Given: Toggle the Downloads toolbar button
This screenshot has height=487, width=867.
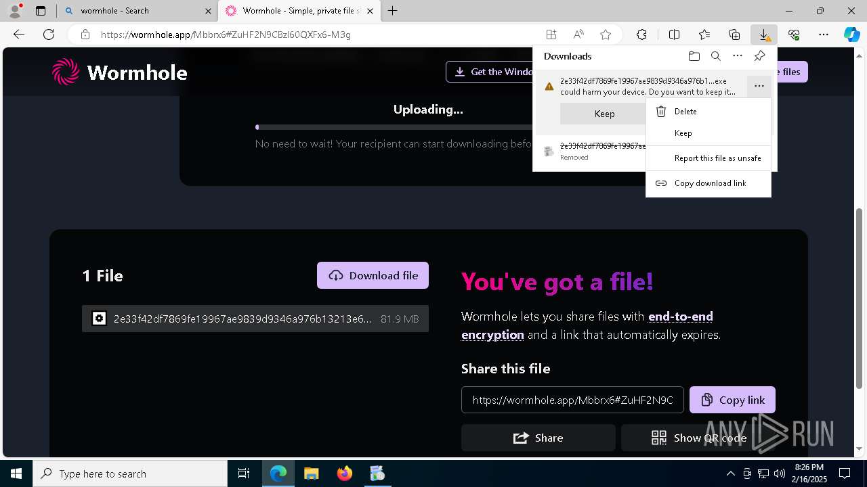Looking at the screenshot, I should tap(764, 34).
